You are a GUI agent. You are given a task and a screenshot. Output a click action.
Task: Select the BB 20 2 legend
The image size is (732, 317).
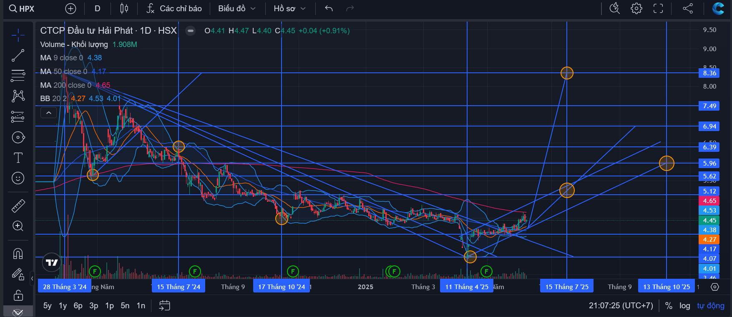pyautogui.click(x=53, y=99)
